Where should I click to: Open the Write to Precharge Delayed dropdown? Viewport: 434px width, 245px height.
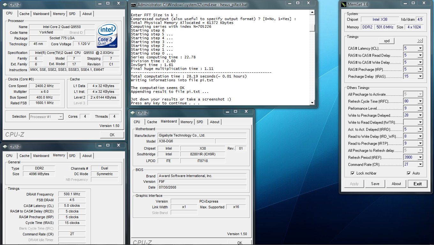coord(420,115)
